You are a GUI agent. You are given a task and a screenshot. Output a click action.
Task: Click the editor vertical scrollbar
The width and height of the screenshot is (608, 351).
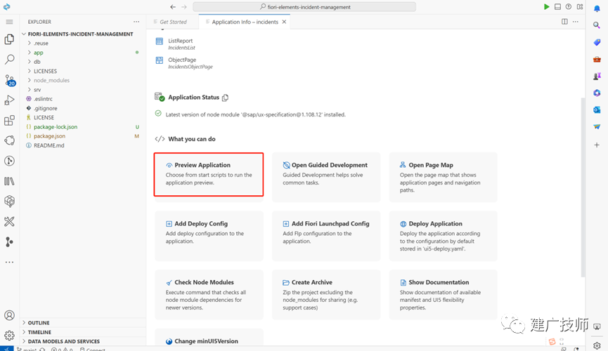coord(583,187)
